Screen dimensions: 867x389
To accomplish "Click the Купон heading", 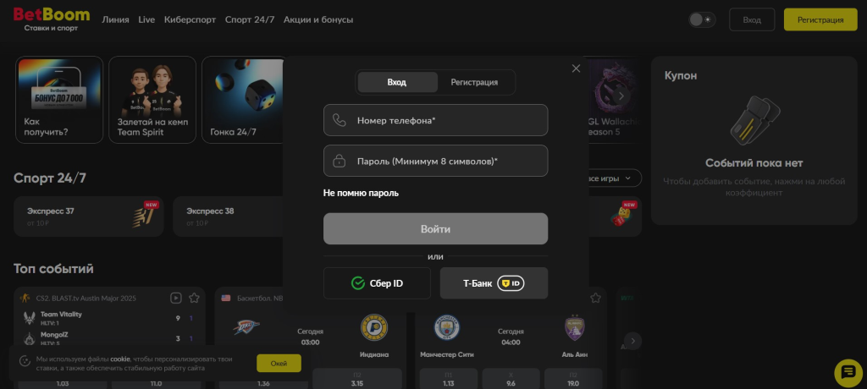I will [681, 76].
